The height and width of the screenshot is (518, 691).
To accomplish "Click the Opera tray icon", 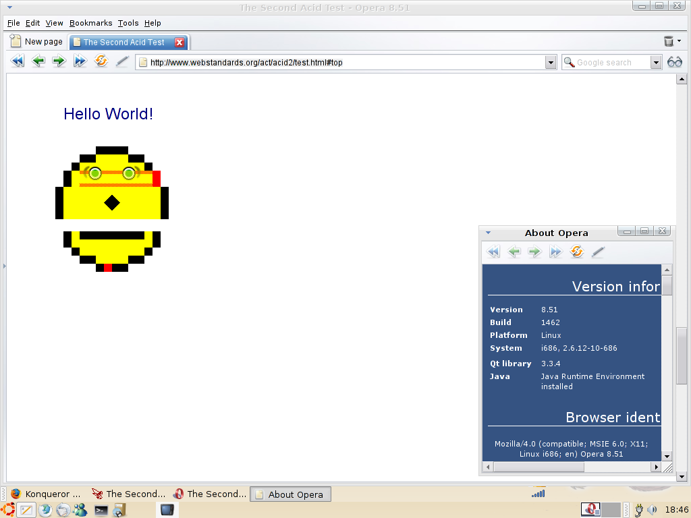I will point(590,510).
